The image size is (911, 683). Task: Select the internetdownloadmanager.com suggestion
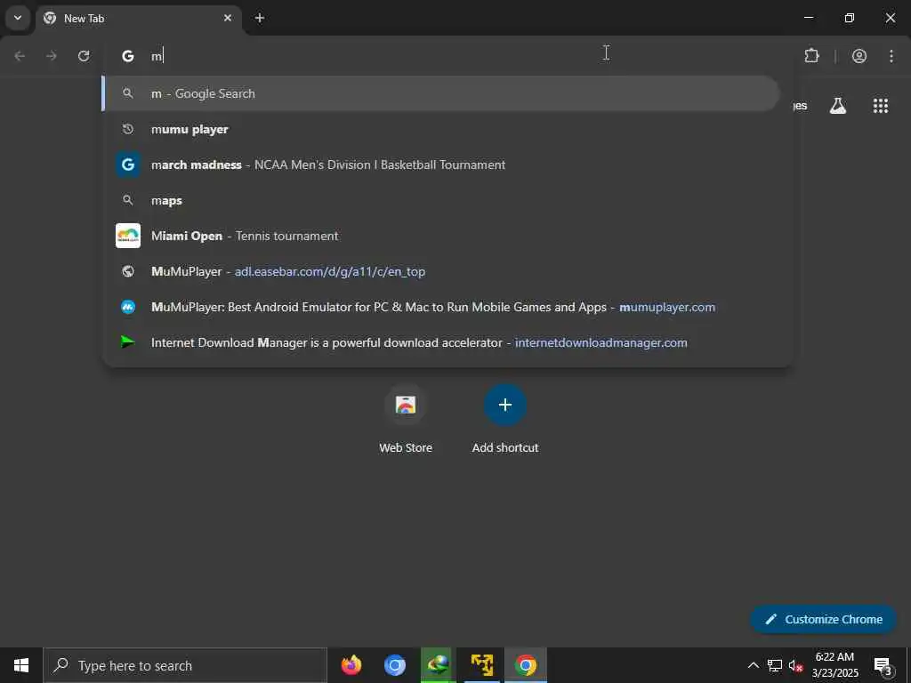[x=440, y=342]
